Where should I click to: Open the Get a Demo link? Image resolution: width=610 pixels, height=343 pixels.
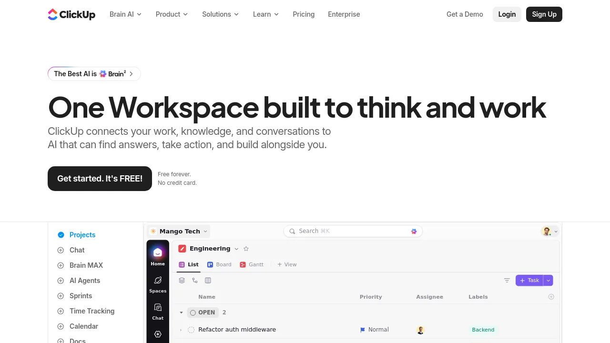(x=465, y=14)
